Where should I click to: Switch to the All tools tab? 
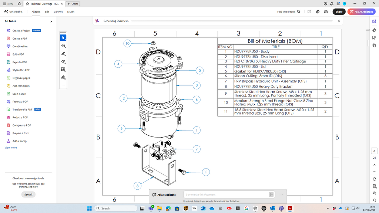tap(36, 11)
